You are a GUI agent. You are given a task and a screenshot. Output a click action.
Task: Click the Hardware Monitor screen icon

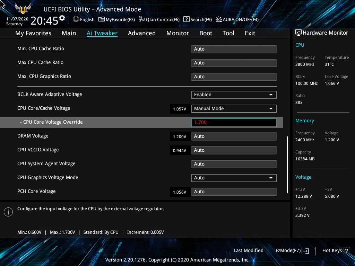pyautogui.click(x=298, y=33)
